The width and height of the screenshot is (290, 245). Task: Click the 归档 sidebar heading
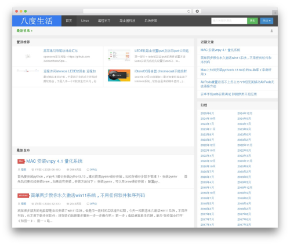(x=204, y=105)
